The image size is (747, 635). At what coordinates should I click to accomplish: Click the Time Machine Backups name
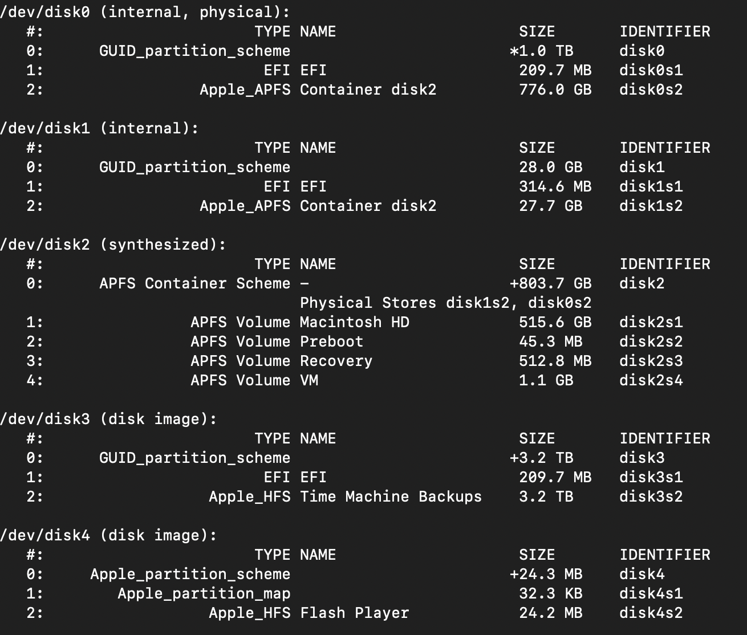coord(391,496)
